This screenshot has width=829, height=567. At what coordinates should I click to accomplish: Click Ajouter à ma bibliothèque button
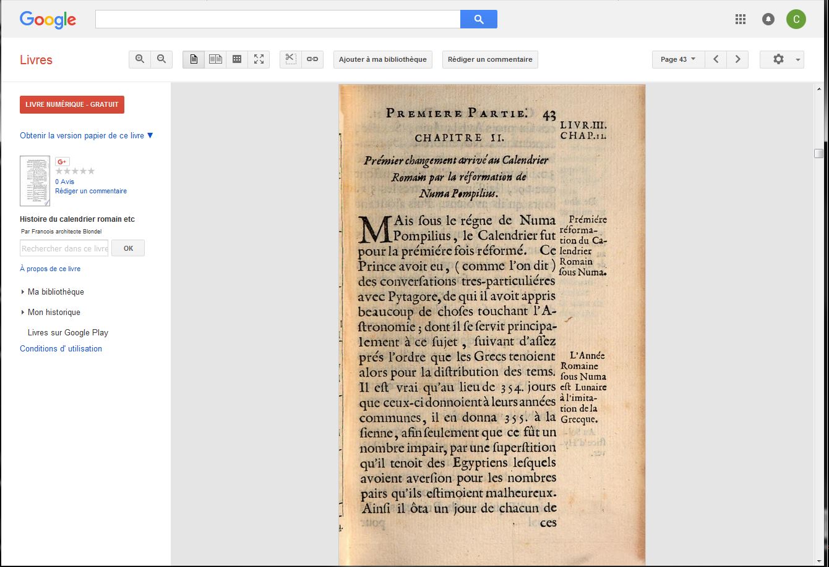coord(382,59)
